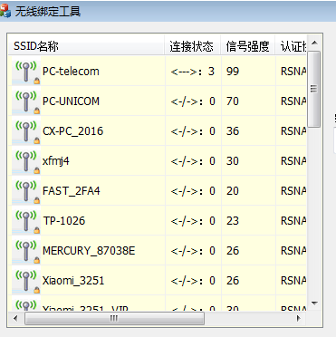The height and width of the screenshot is (337, 336).
Task: Click the PC-telecom wireless antenna icon
Action: [26, 72]
